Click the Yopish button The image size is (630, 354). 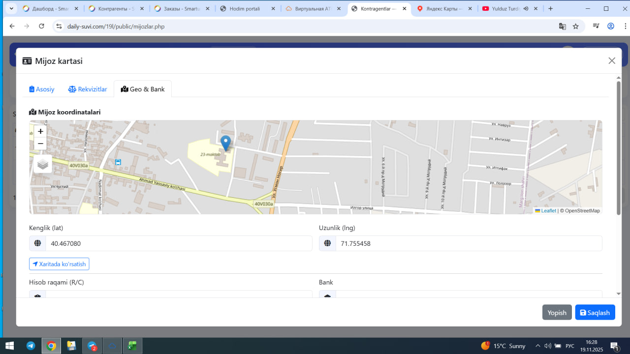pos(557,312)
